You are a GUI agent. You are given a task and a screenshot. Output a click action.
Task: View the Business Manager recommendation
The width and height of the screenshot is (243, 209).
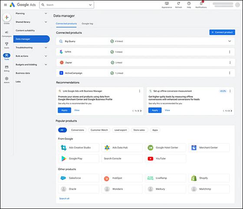click(77, 110)
